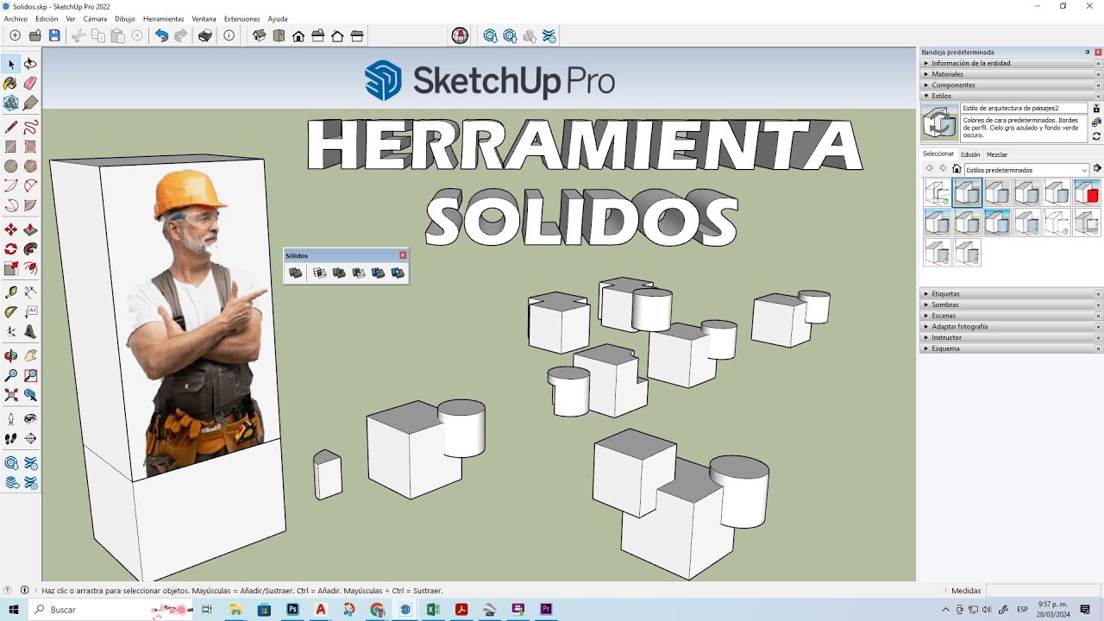Viewport: 1104px width, 621px height.
Task: Expand the Sombras panel
Action: (1010, 304)
